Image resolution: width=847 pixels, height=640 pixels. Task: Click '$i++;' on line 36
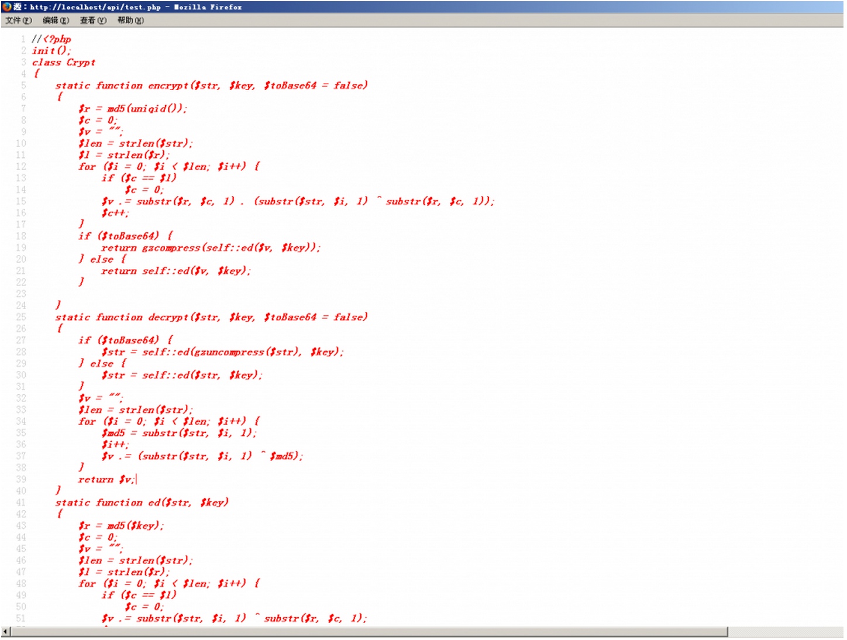(x=115, y=445)
